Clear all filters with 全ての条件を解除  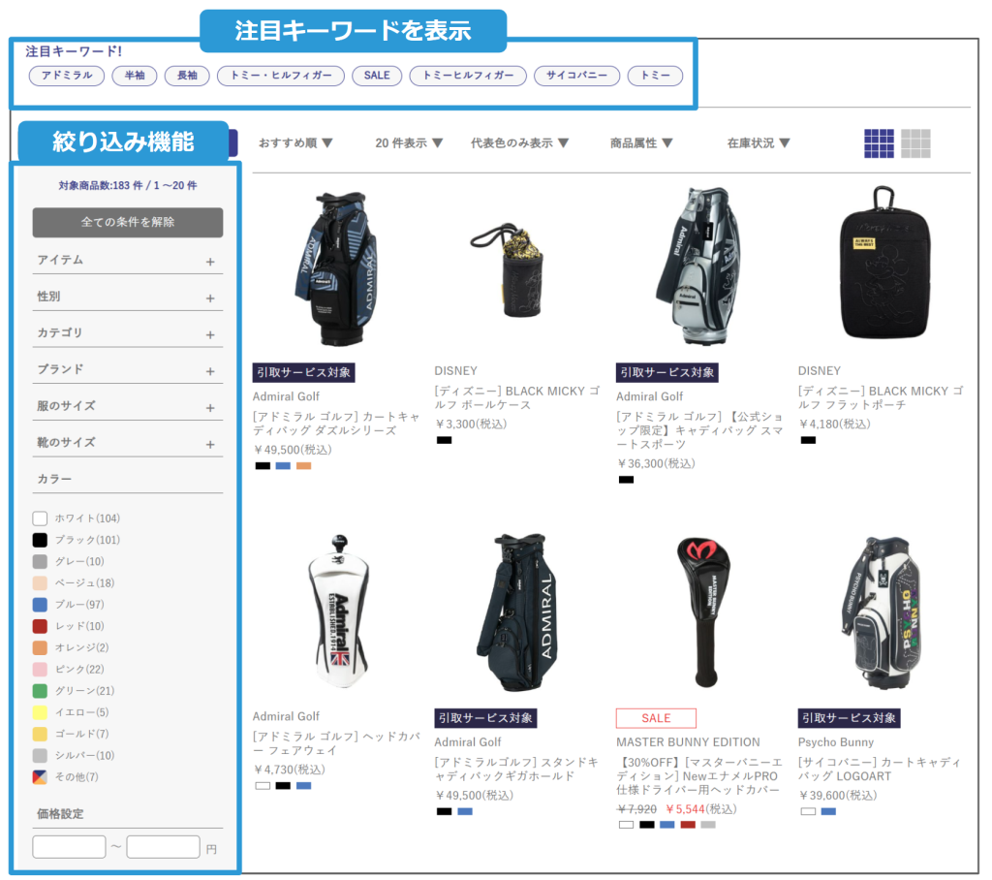[x=128, y=222]
